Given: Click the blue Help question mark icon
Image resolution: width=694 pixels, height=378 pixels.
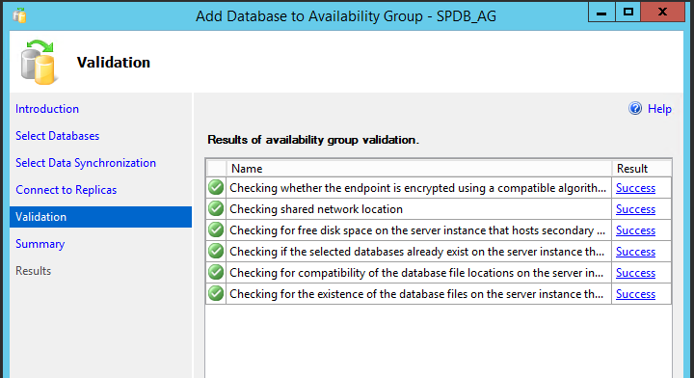Looking at the screenshot, I should (635, 108).
